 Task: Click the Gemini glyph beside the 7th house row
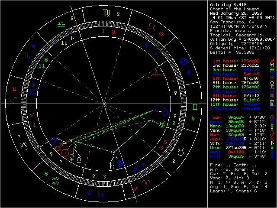point(272,87)
